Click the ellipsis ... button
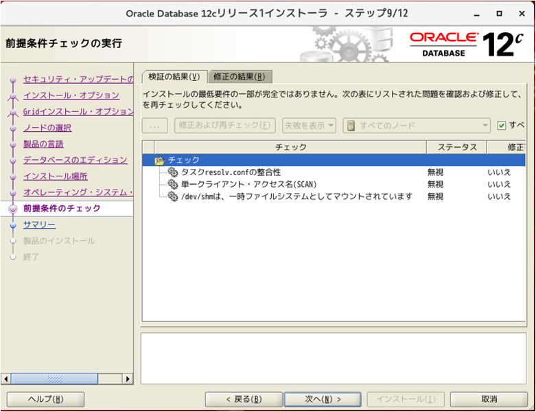 tap(155, 126)
